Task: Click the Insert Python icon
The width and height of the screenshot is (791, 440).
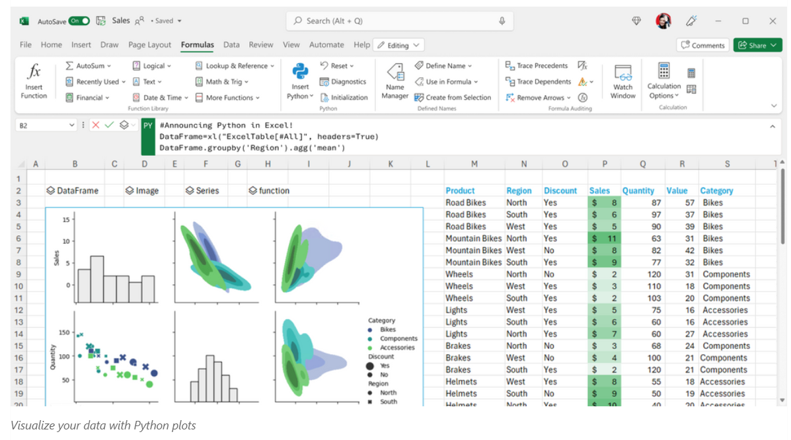Action: point(300,71)
